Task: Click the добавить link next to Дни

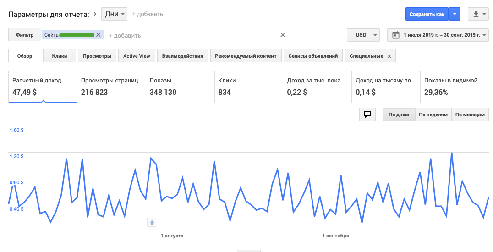Action: pyautogui.click(x=148, y=14)
